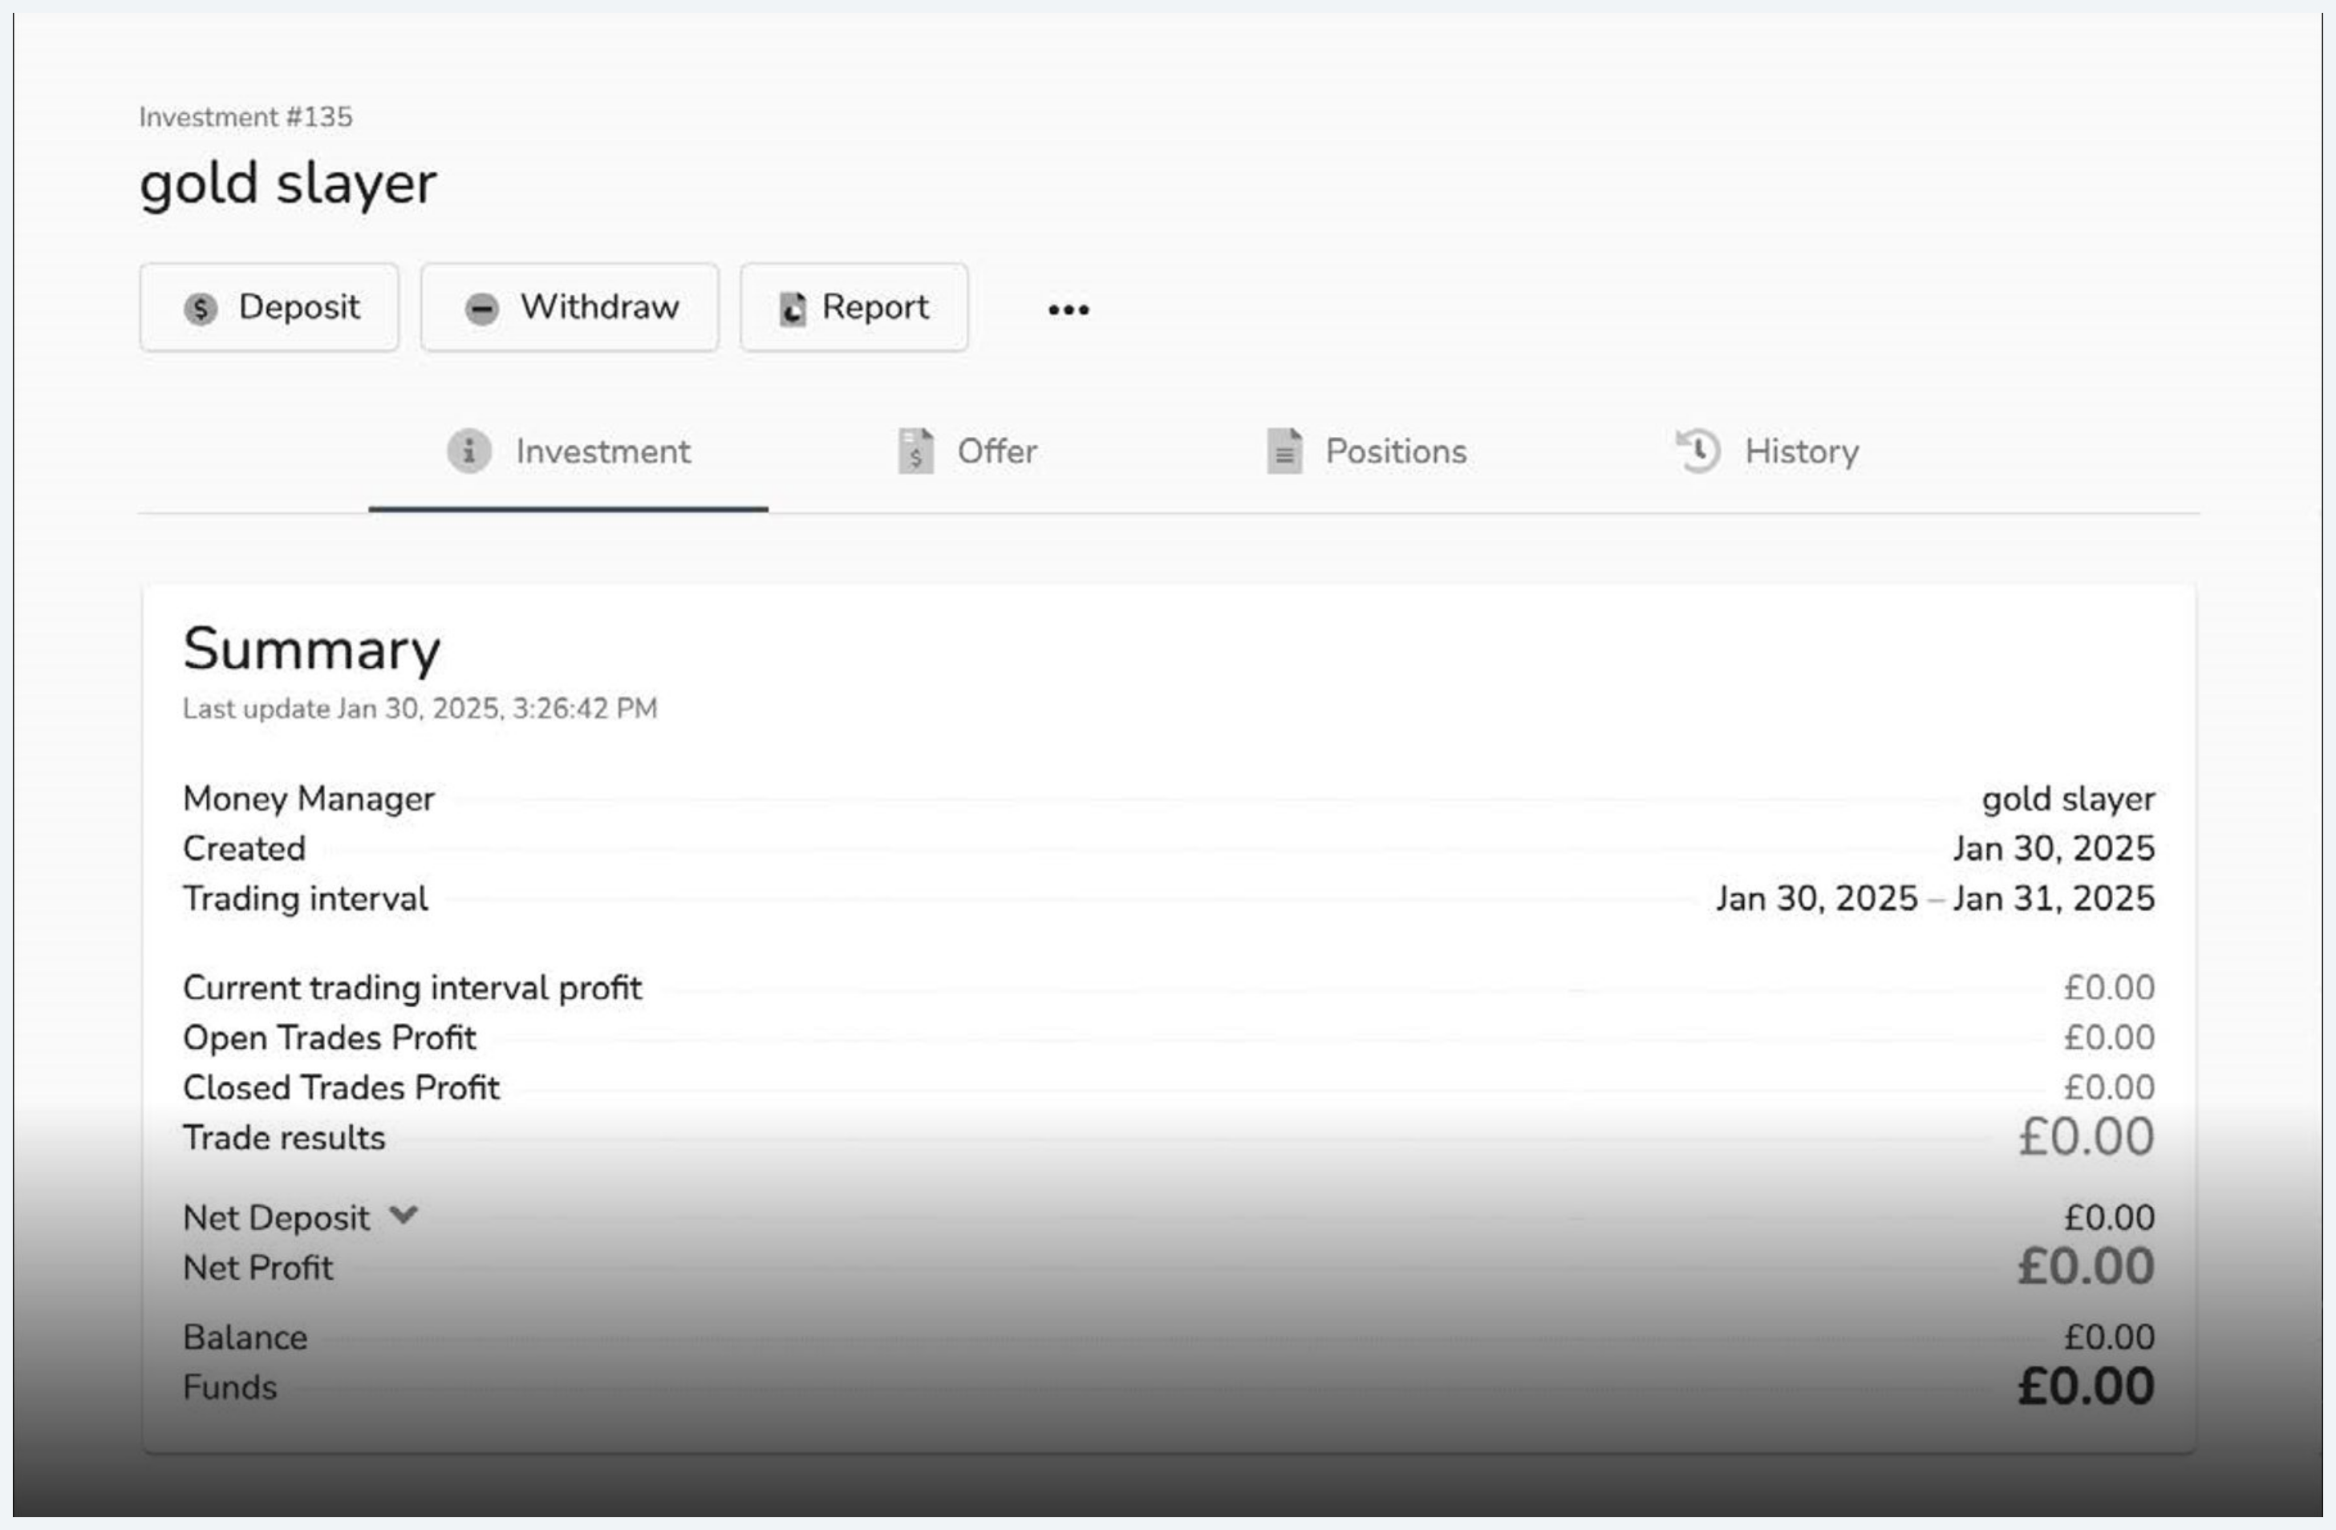Viewport: 2336px width, 1530px height.
Task: Expand the Net Deposit chevron
Action: pyautogui.click(x=404, y=1216)
